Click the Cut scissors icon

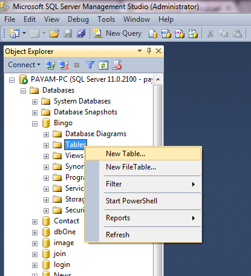pos(210,33)
